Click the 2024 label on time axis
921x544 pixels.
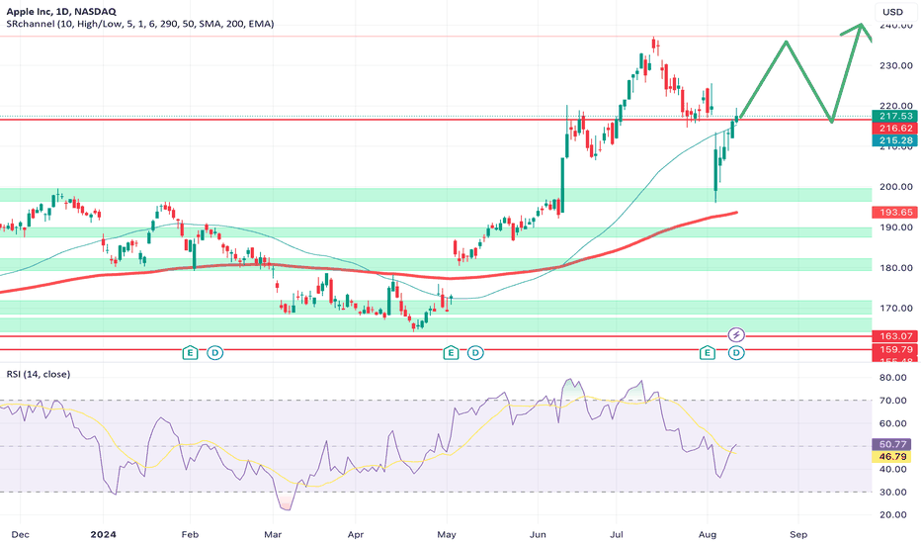tap(103, 534)
